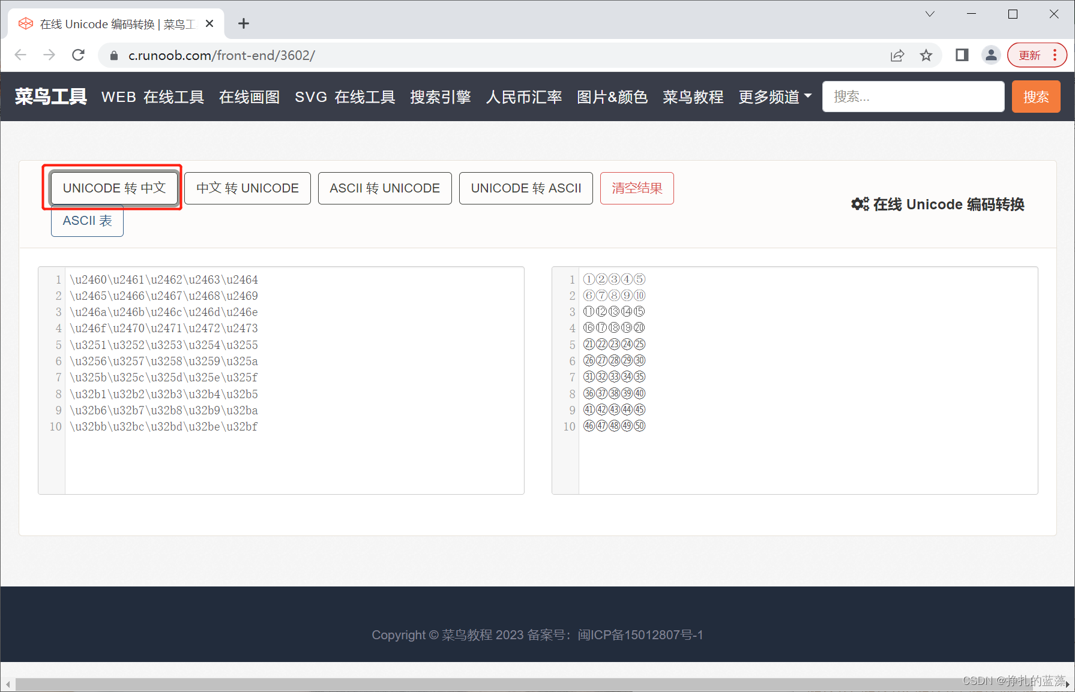The height and width of the screenshot is (692, 1075).
Task: Click 闽ICP备15012807号-1 footer link
Action: point(640,635)
